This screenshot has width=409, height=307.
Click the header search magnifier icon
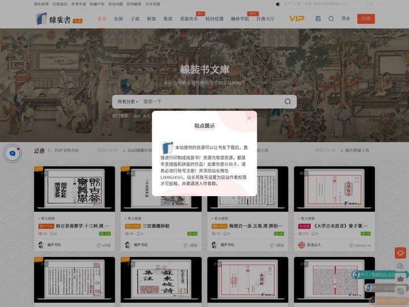pyautogui.click(x=331, y=19)
